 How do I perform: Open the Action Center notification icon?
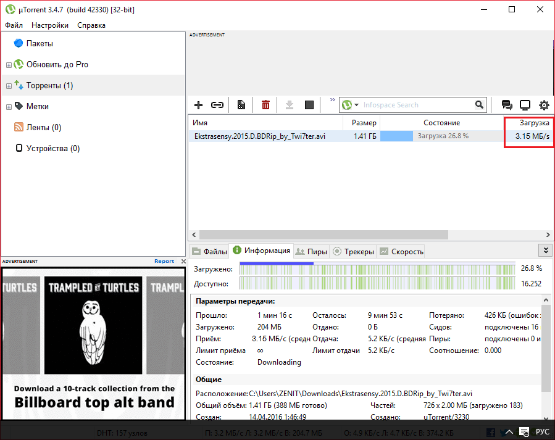click(524, 432)
